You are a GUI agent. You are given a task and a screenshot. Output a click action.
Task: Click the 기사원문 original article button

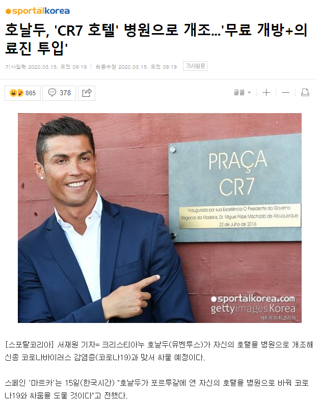pyautogui.click(x=195, y=66)
